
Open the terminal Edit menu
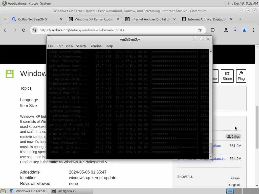point(59,46)
